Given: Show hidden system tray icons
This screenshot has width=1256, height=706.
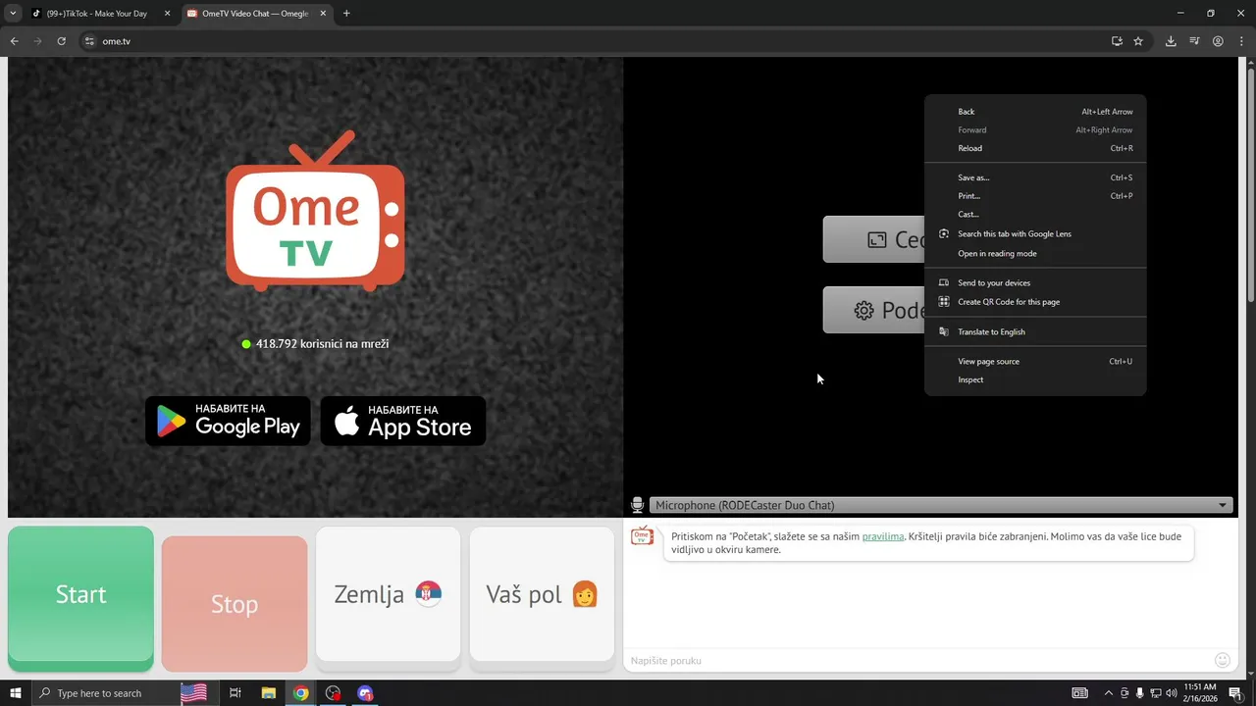Looking at the screenshot, I should click(1109, 693).
